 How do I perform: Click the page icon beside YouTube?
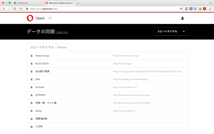[x=32, y=87]
